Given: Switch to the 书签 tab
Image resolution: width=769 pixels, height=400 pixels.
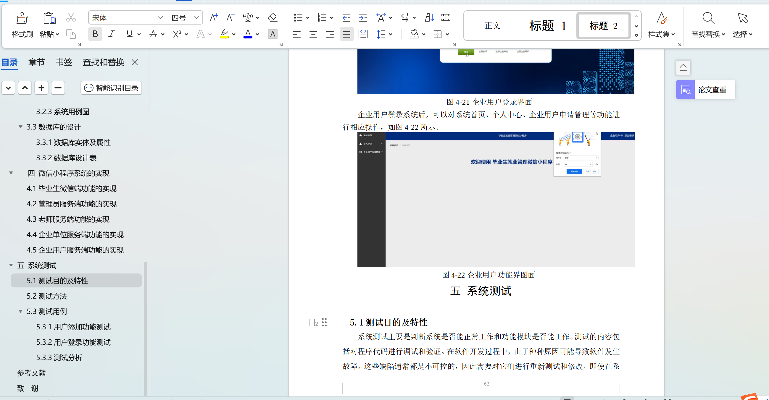Looking at the screenshot, I should tap(64, 62).
